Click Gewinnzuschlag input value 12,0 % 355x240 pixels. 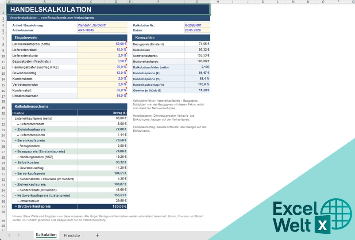102,73
